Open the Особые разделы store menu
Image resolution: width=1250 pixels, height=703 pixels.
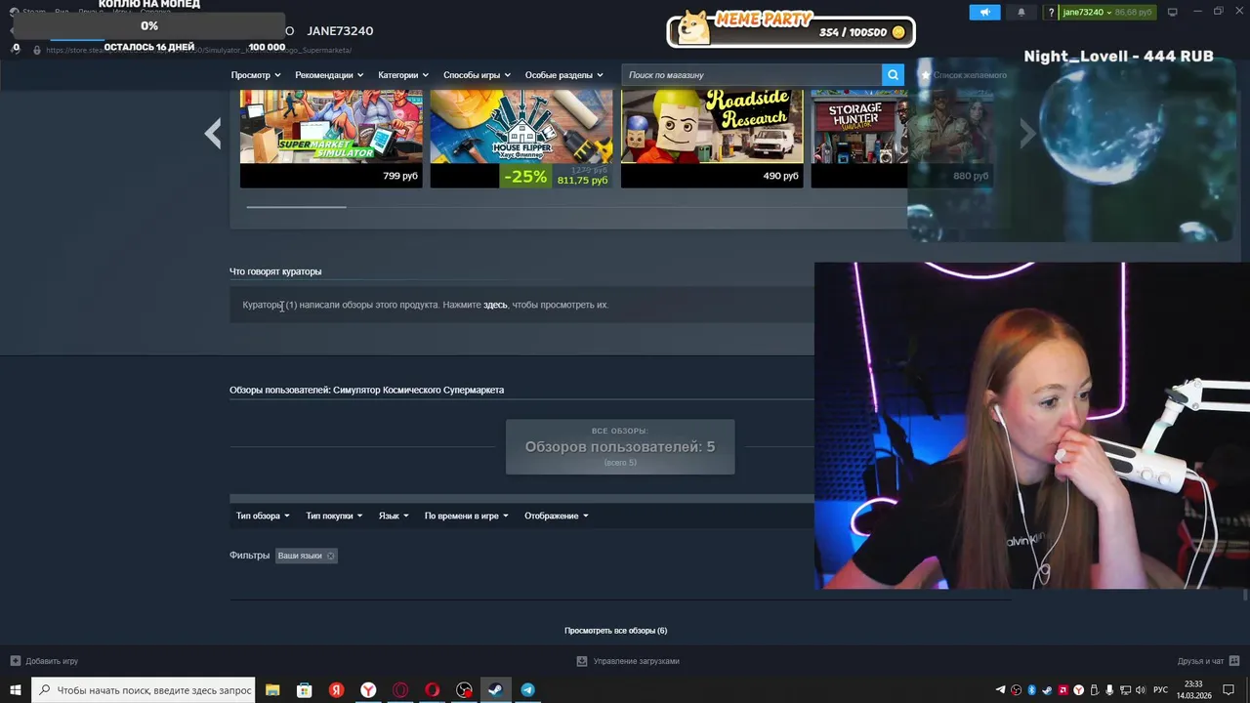(563, 75)
